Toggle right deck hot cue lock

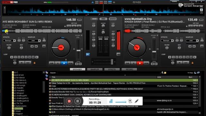coord(187,26)
